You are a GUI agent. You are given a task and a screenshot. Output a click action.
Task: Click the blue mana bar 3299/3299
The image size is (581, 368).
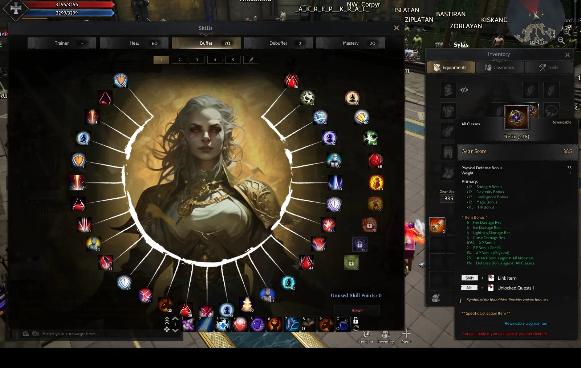pos(69,13)
